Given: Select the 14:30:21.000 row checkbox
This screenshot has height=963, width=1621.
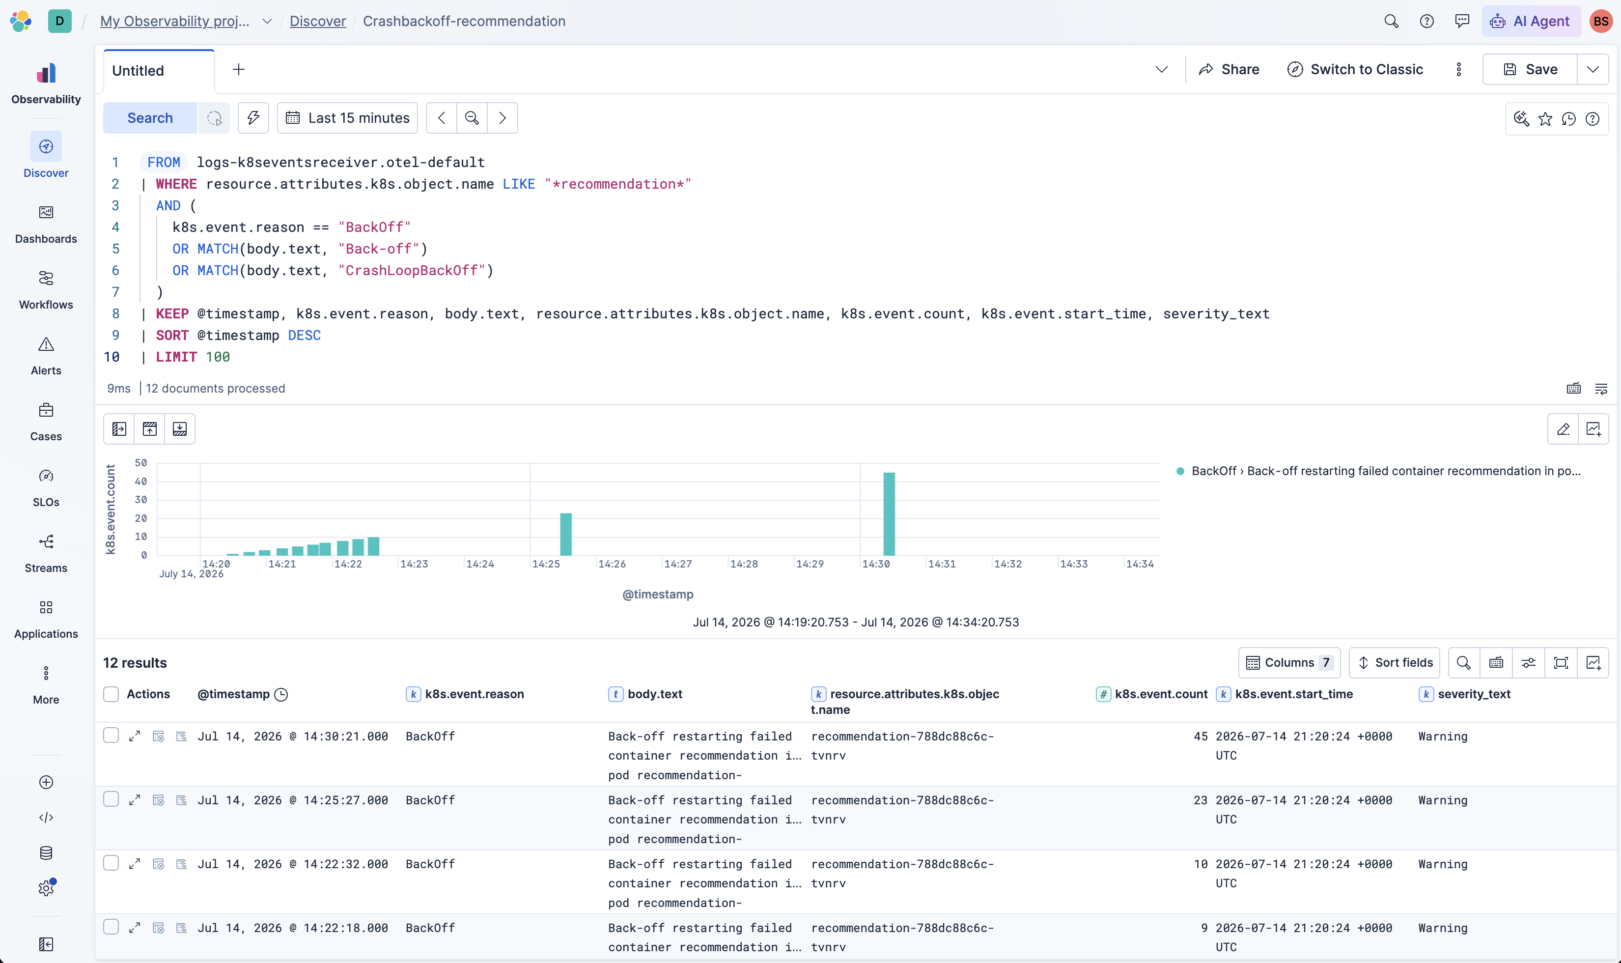Looking at the screenshot, I should pyautogui.click(x=111, y=735).
